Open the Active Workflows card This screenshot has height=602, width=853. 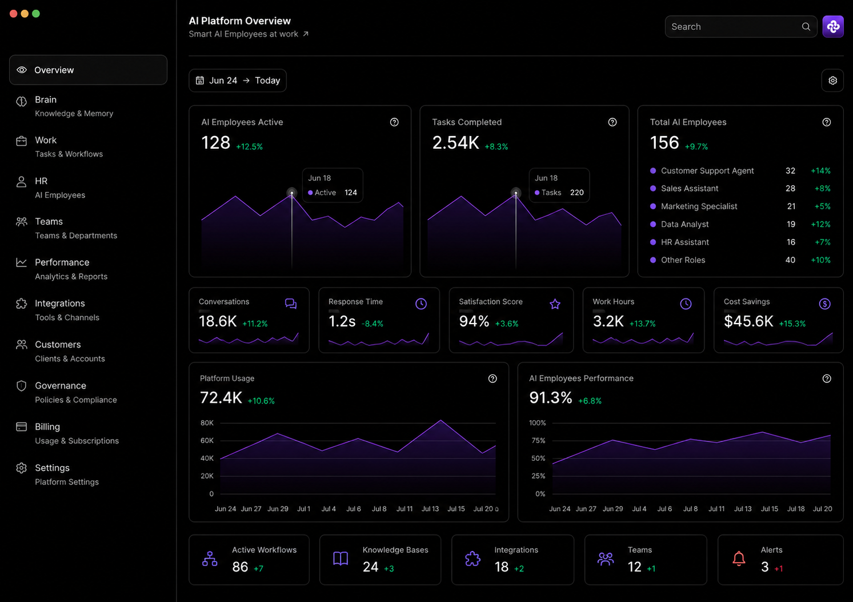249,560
